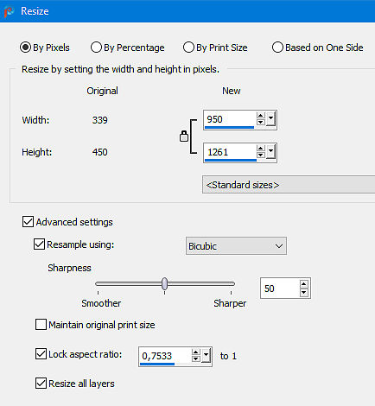375x406 pixels.
Task: Decrease new width with down arrow
Action: point(261,122)
